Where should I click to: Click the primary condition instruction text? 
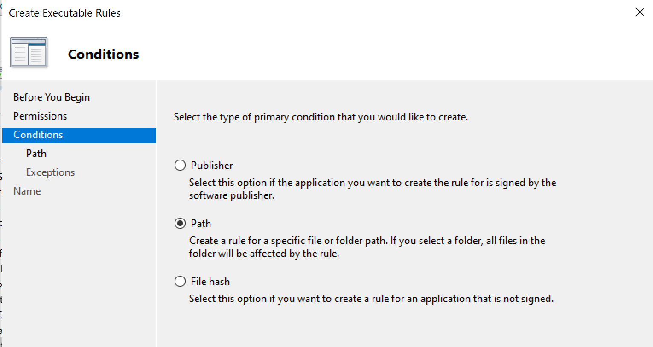(321, 117)
